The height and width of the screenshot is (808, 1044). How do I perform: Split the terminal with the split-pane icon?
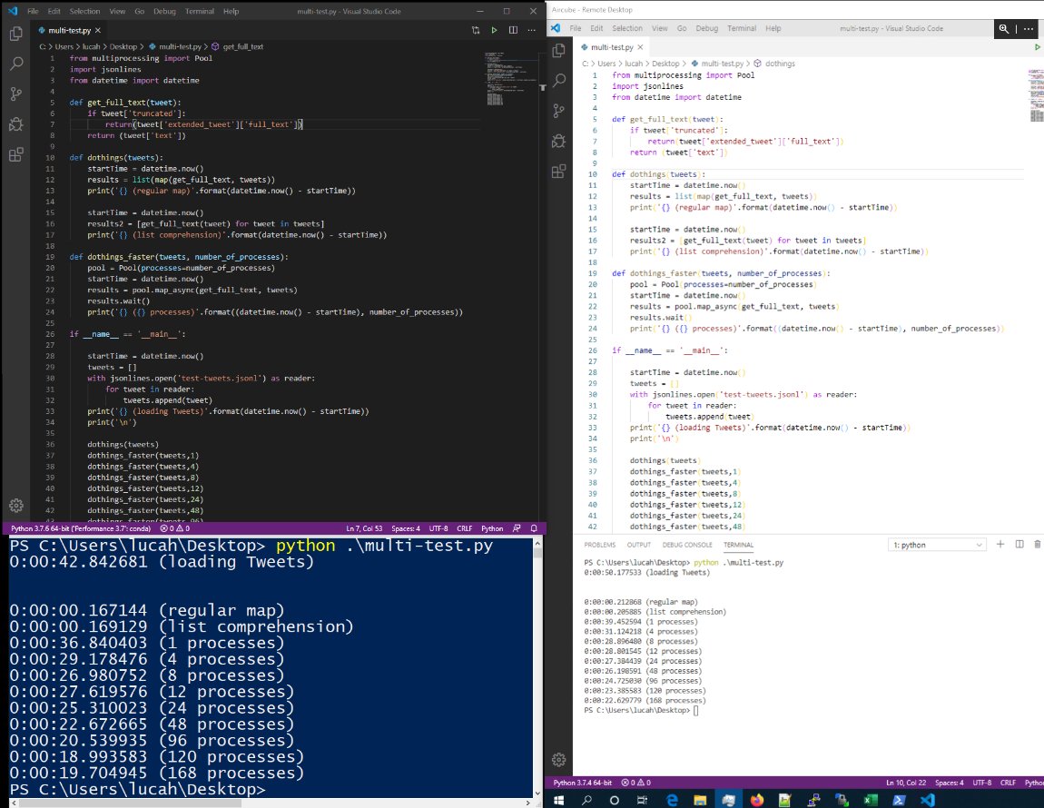[1019, 544]
